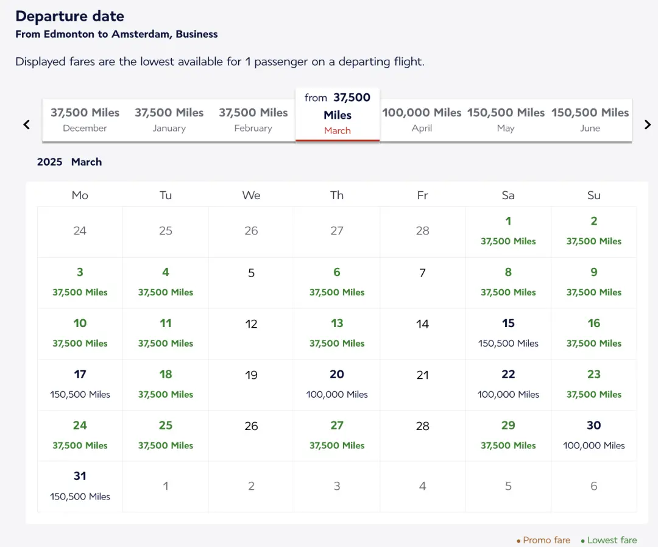Select the April 100,000 Miles tab
658x547 pixels.
coord(422,119)
